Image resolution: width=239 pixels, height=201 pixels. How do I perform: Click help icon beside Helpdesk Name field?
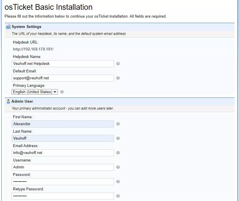[x=118, y=63]
